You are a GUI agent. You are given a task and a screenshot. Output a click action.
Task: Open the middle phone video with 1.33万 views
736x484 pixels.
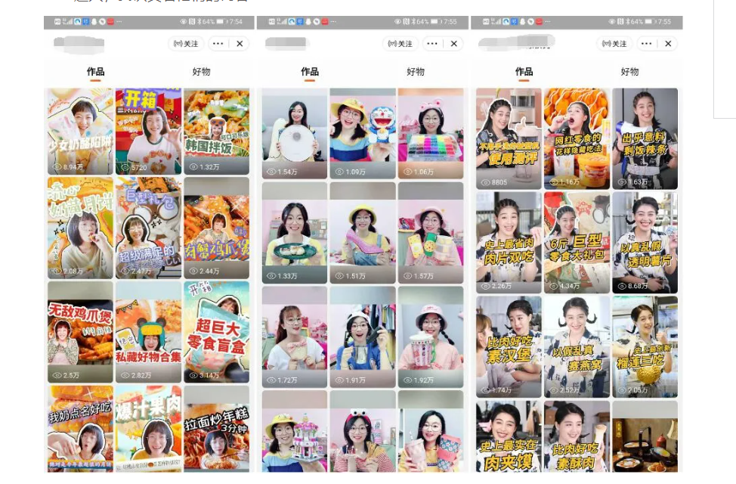pos(294,233)
